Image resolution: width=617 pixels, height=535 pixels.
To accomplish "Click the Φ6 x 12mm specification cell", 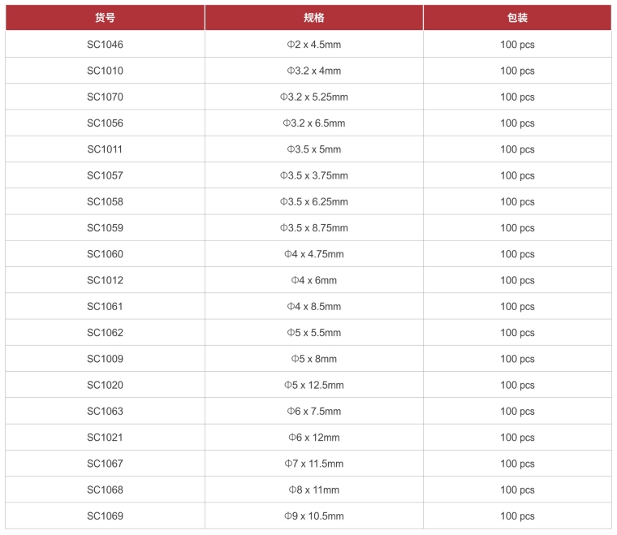I will [x=313, y=438].
